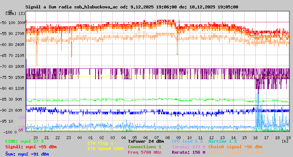Click the 'Txrate: 173 M' legend entry
Screen dimensions: 293x157
click(x=189, y=147)
